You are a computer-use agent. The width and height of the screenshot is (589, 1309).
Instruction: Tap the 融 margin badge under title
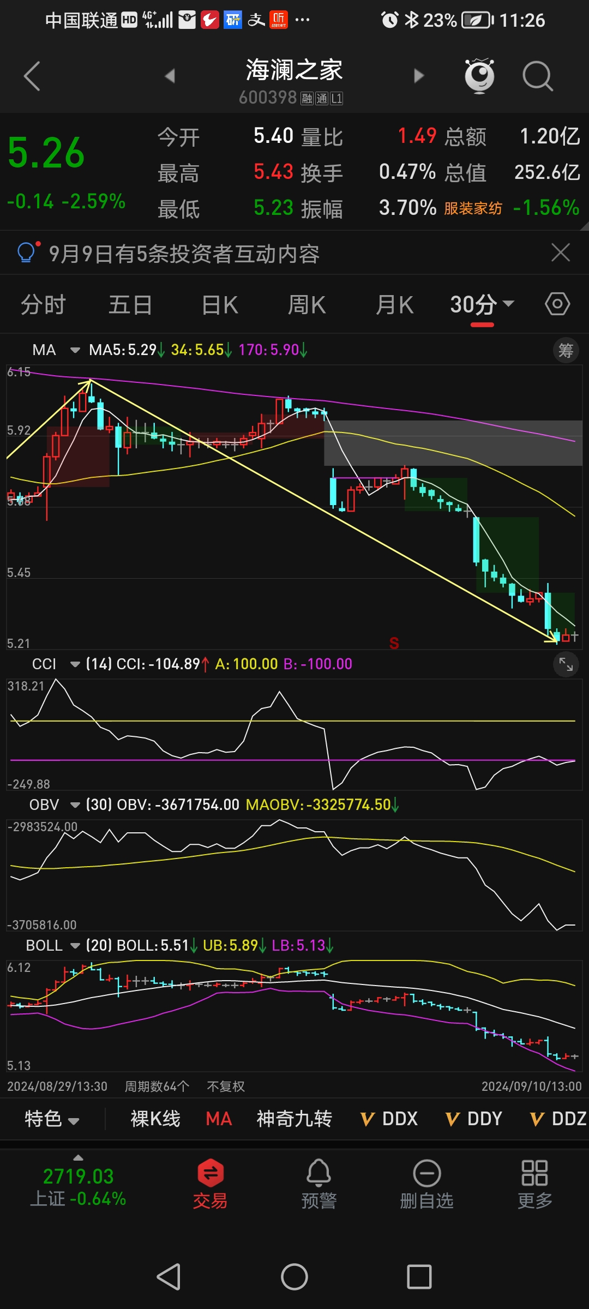(307, 99)
